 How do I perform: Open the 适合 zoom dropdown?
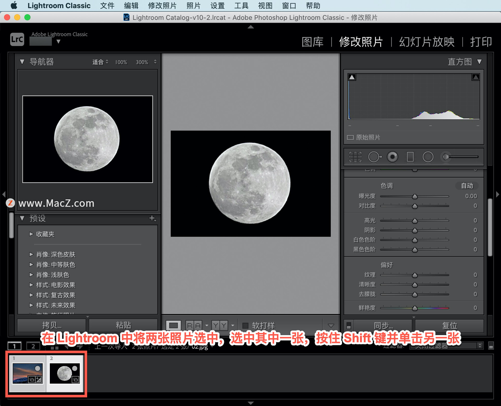(x=100, y=62)
